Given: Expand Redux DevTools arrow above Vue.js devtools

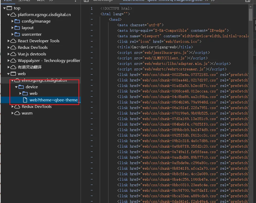Looking at the screenshot, I should (x=8, y=47).
